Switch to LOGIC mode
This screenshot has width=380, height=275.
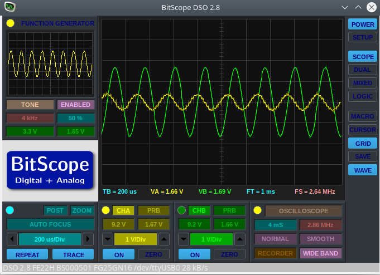[x=363, y=97]
